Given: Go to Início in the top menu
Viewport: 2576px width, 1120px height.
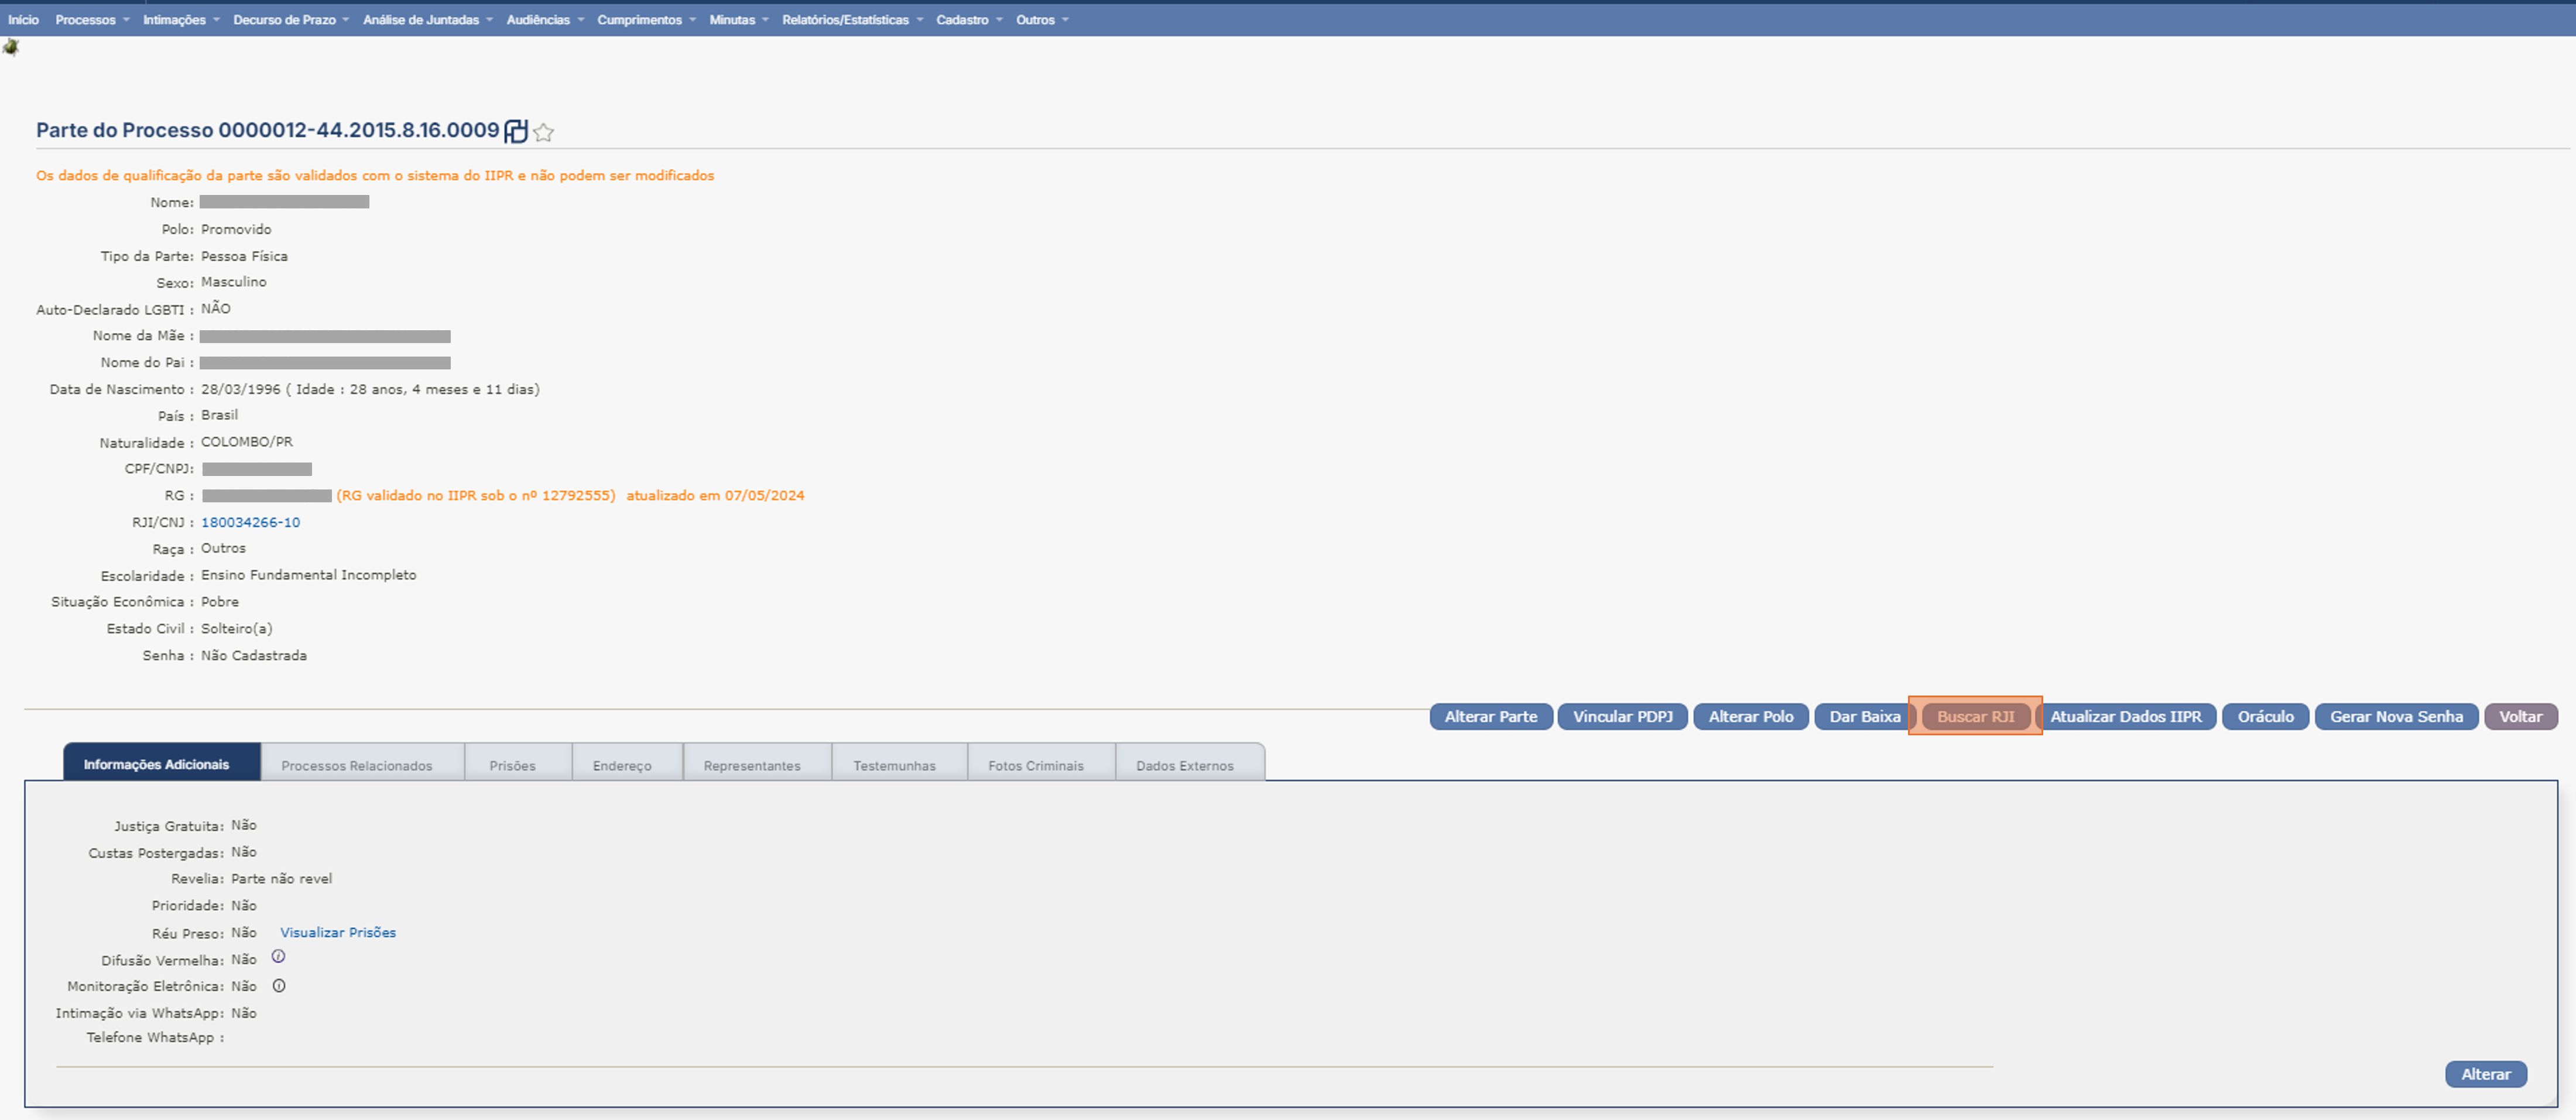Looking at the screenshot, I should tap(23, 20).
